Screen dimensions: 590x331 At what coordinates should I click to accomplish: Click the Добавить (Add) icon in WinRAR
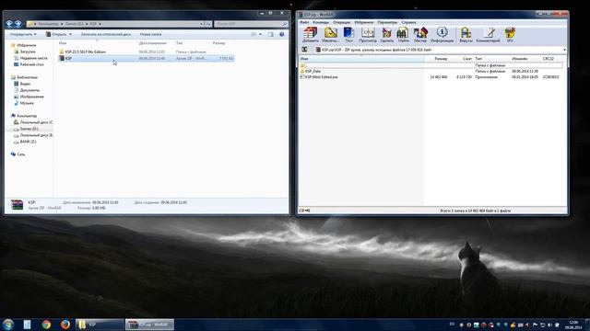click(311, 35)
